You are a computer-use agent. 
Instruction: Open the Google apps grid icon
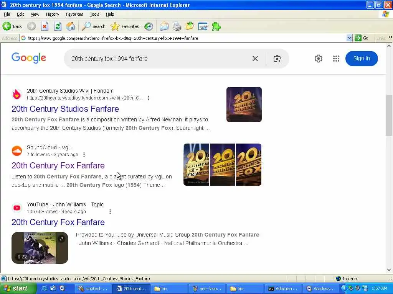pyautogui.click(x=336, y=59)
